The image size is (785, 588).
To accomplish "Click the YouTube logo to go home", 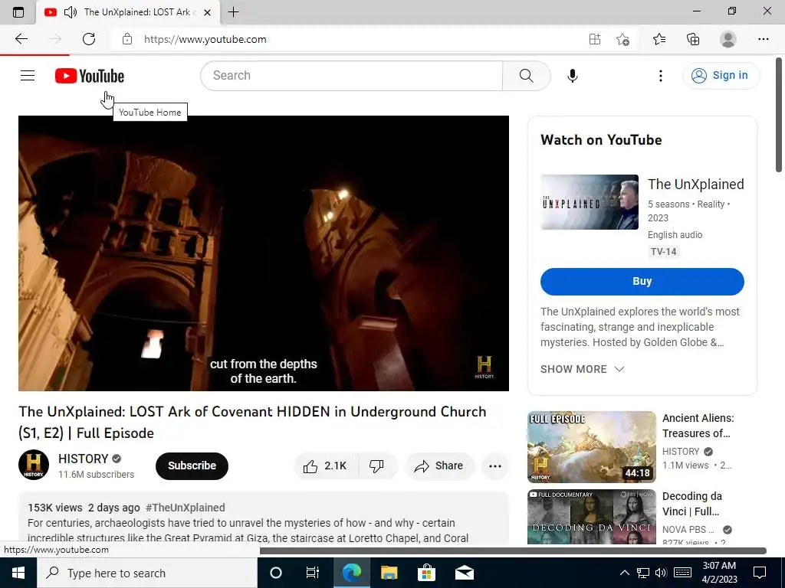I will 90,76.
